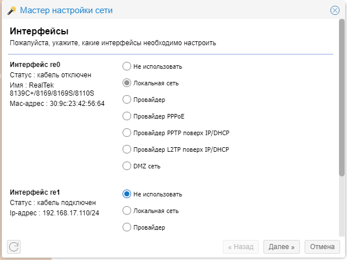Select 'Не использовать' for interface re0

coord(127,66)
